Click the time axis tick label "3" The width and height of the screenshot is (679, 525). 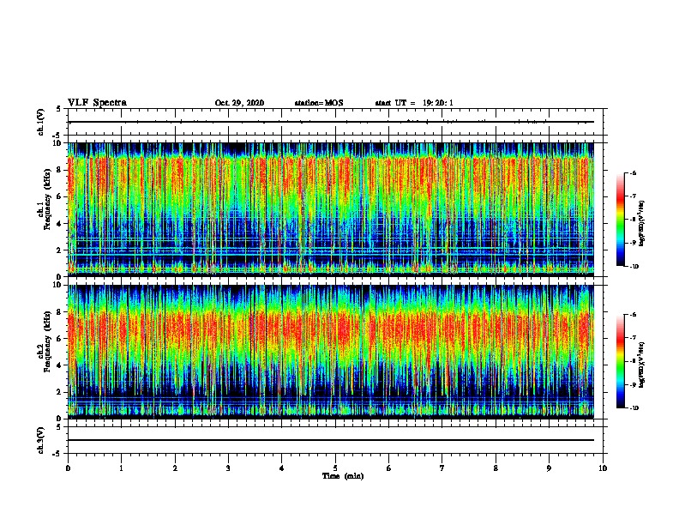pyautogui.click(x=228, y=468)
